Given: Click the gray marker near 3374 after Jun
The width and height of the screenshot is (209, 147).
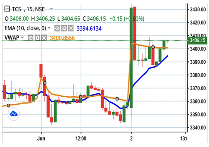Looking at the screenshot, I should tap(45, 83).
